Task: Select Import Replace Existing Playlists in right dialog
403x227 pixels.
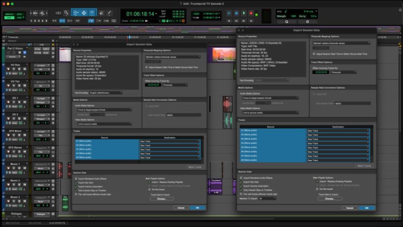Action: pos(317,181)
